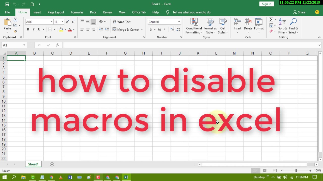Viewport: 323px width, 181px height.
Task: Add a new sheet with plus icon
Action: tap(52, 164)
